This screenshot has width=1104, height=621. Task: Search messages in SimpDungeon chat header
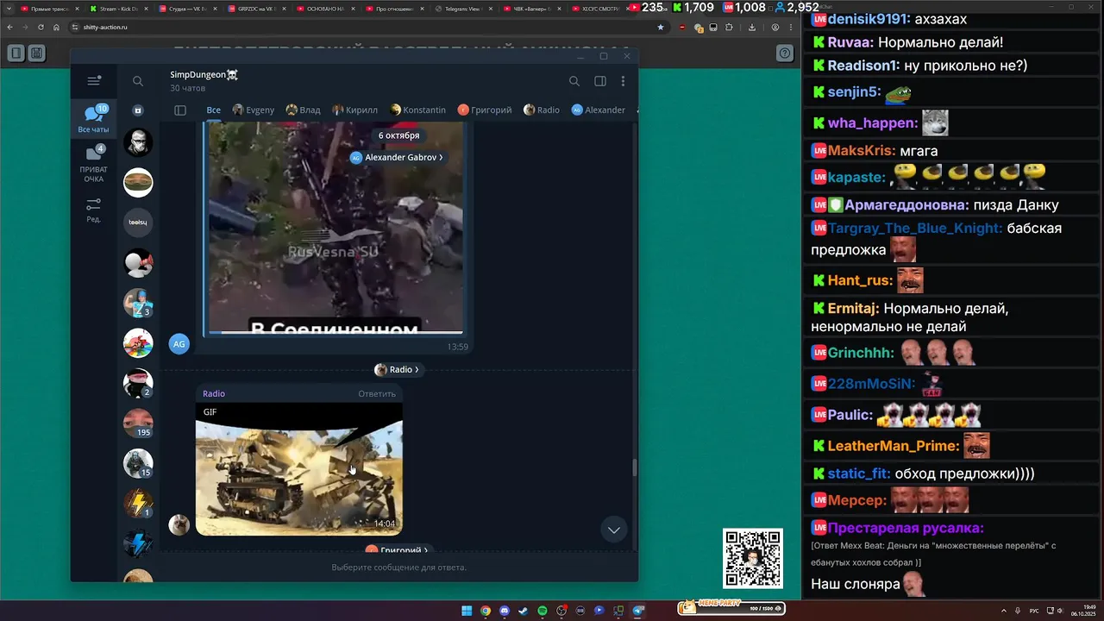[x=574, y=81]
